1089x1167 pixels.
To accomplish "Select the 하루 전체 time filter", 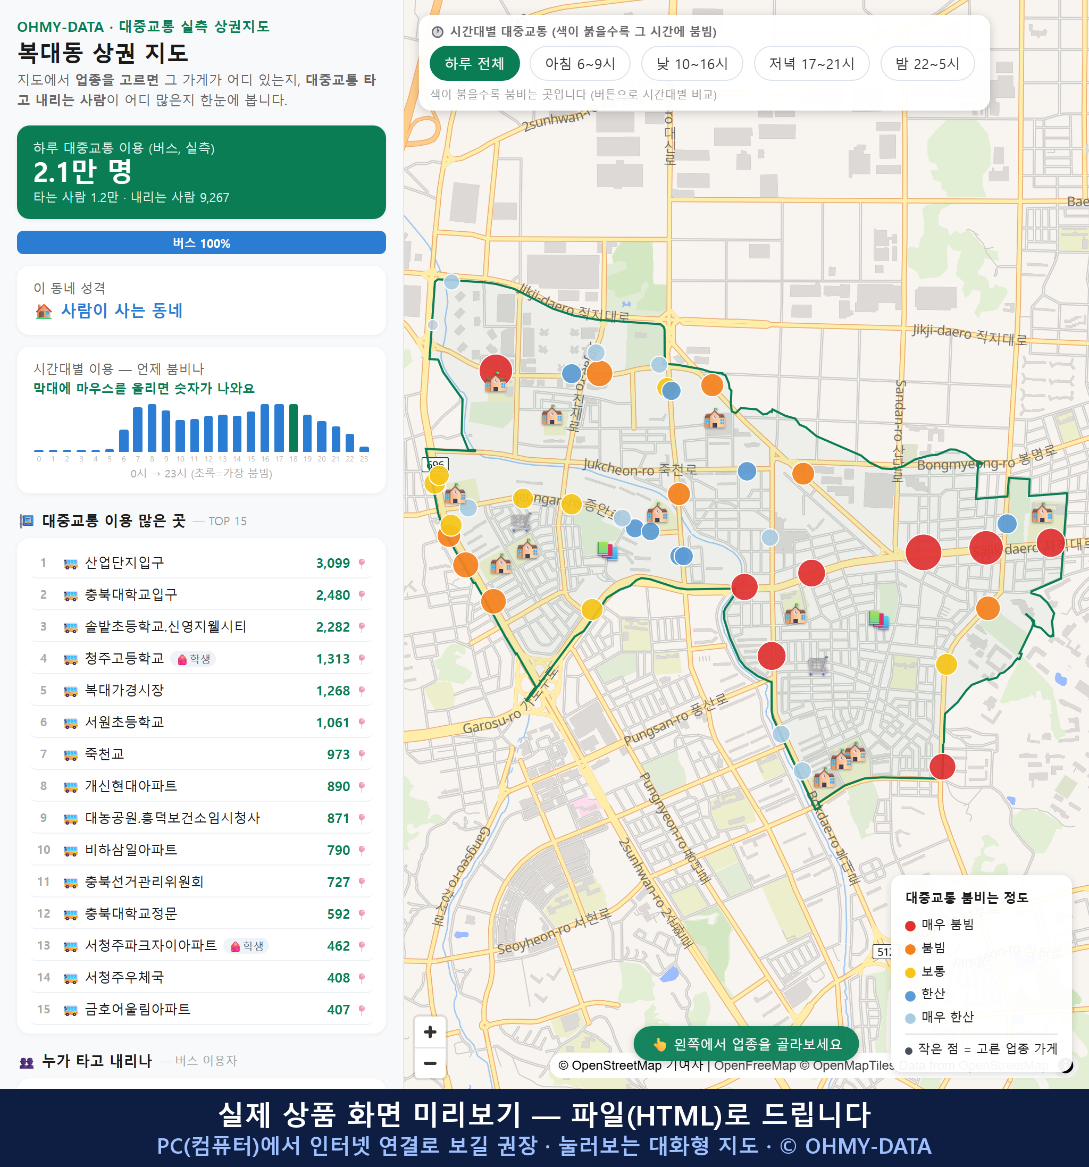I will click(474, 63).
